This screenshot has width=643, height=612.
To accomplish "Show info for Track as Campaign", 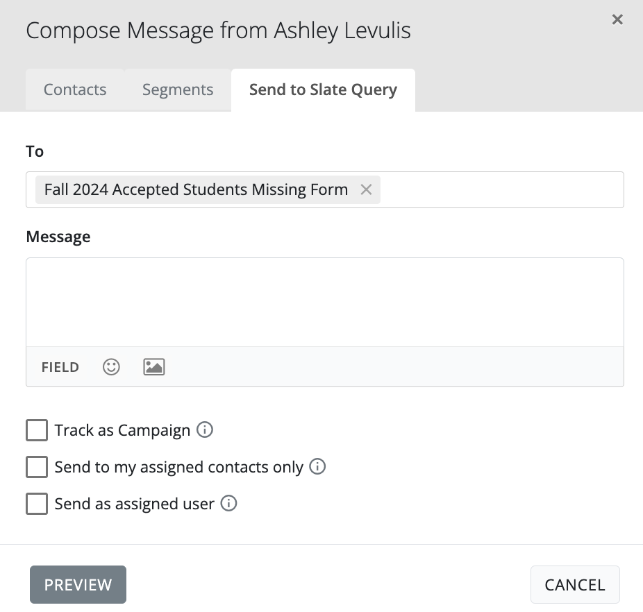I will point(204,430).
